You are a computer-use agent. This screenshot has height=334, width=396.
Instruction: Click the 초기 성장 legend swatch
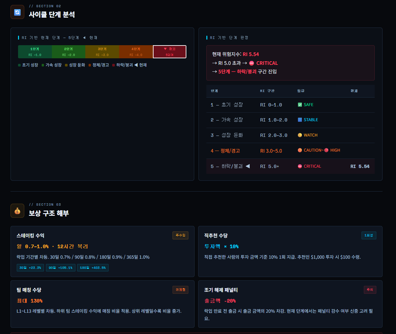[19, 65]
